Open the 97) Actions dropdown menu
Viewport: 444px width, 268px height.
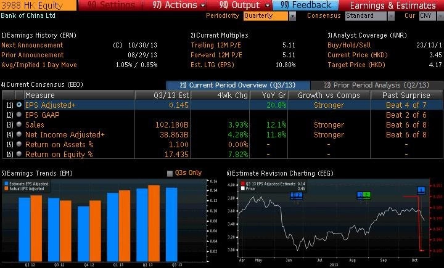[x=179, y=5]
